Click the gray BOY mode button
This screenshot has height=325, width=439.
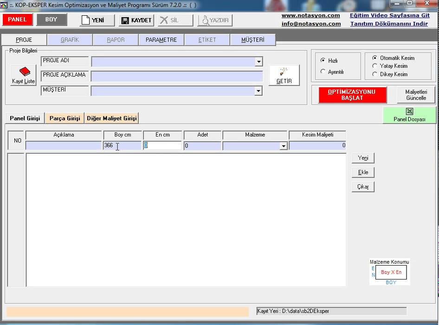point(51,19)
